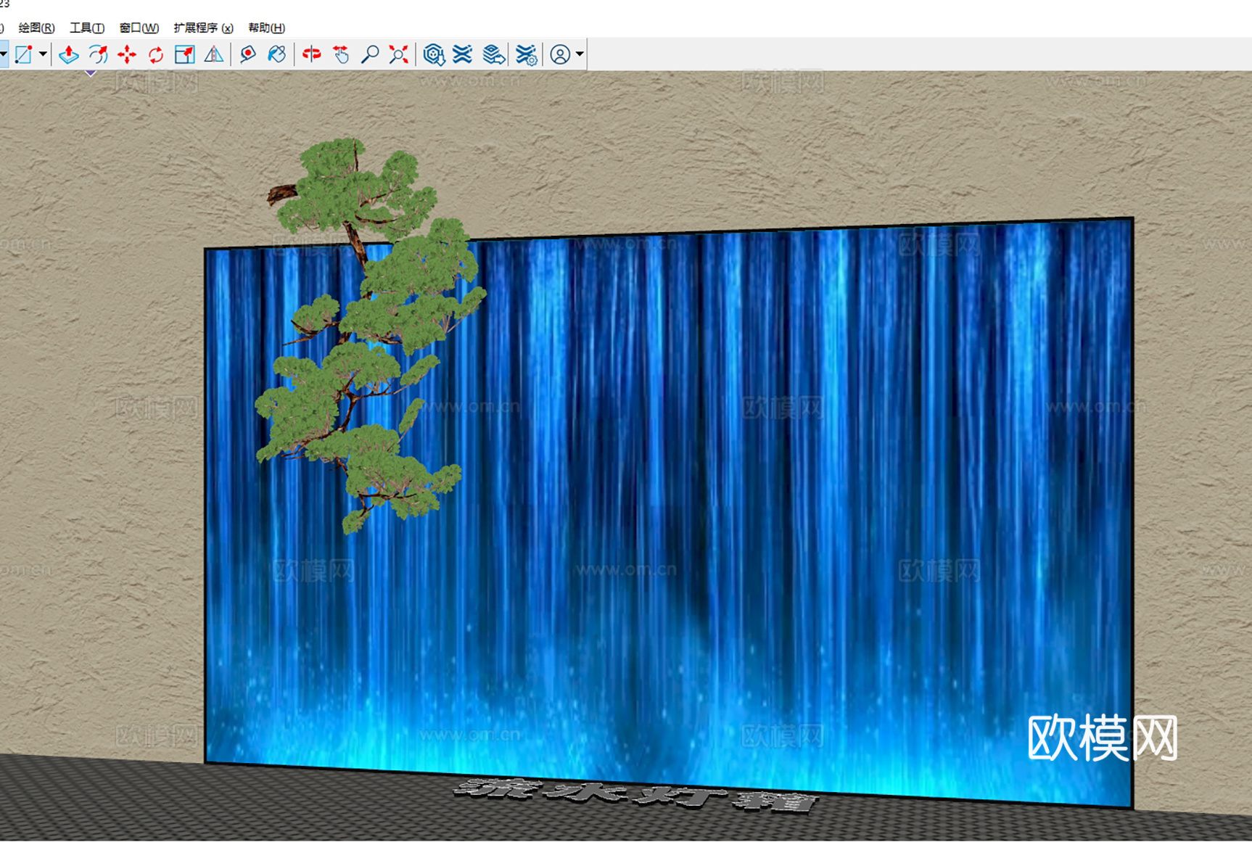Open the Extension Manager gear icon
This screenshot has height=842, width=1252.
pyautogui.click(x=527, y=54)
